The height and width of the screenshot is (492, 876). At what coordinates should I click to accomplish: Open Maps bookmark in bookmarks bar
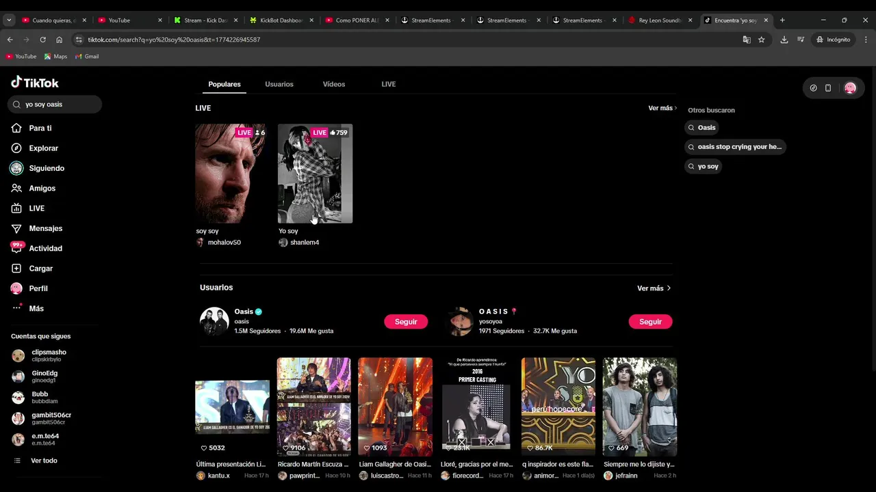(56, 56)
